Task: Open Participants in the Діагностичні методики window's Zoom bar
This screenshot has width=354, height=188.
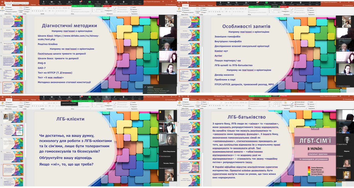Action: click(70, 3)
